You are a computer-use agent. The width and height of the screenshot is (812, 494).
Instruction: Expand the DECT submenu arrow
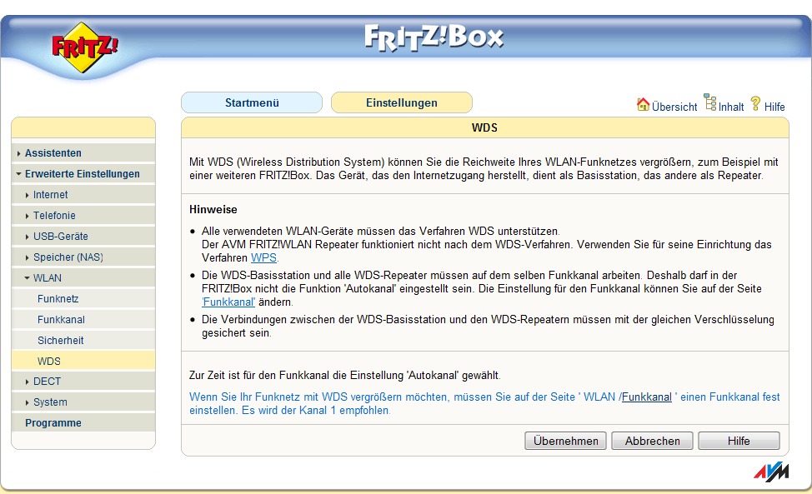tap(27, 382)
